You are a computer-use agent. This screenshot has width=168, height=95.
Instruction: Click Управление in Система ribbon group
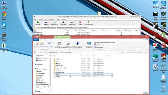pyautogui.click(x=99, y=47)
